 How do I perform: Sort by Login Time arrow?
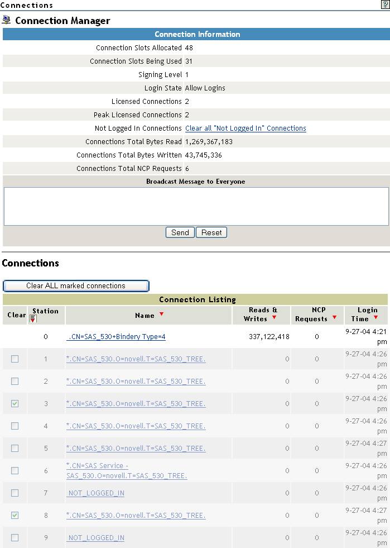375,318
